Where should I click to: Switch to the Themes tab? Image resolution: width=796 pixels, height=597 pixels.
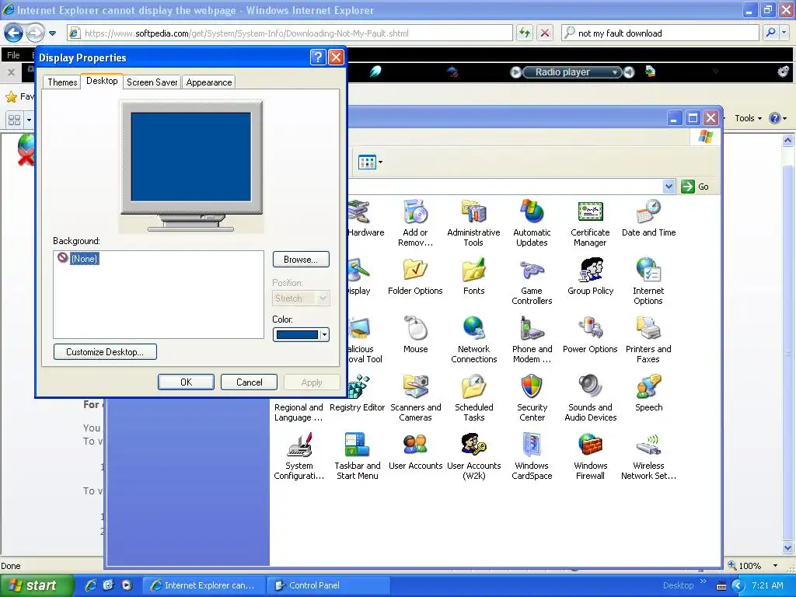pyautogui.click(x=62, y=82)
